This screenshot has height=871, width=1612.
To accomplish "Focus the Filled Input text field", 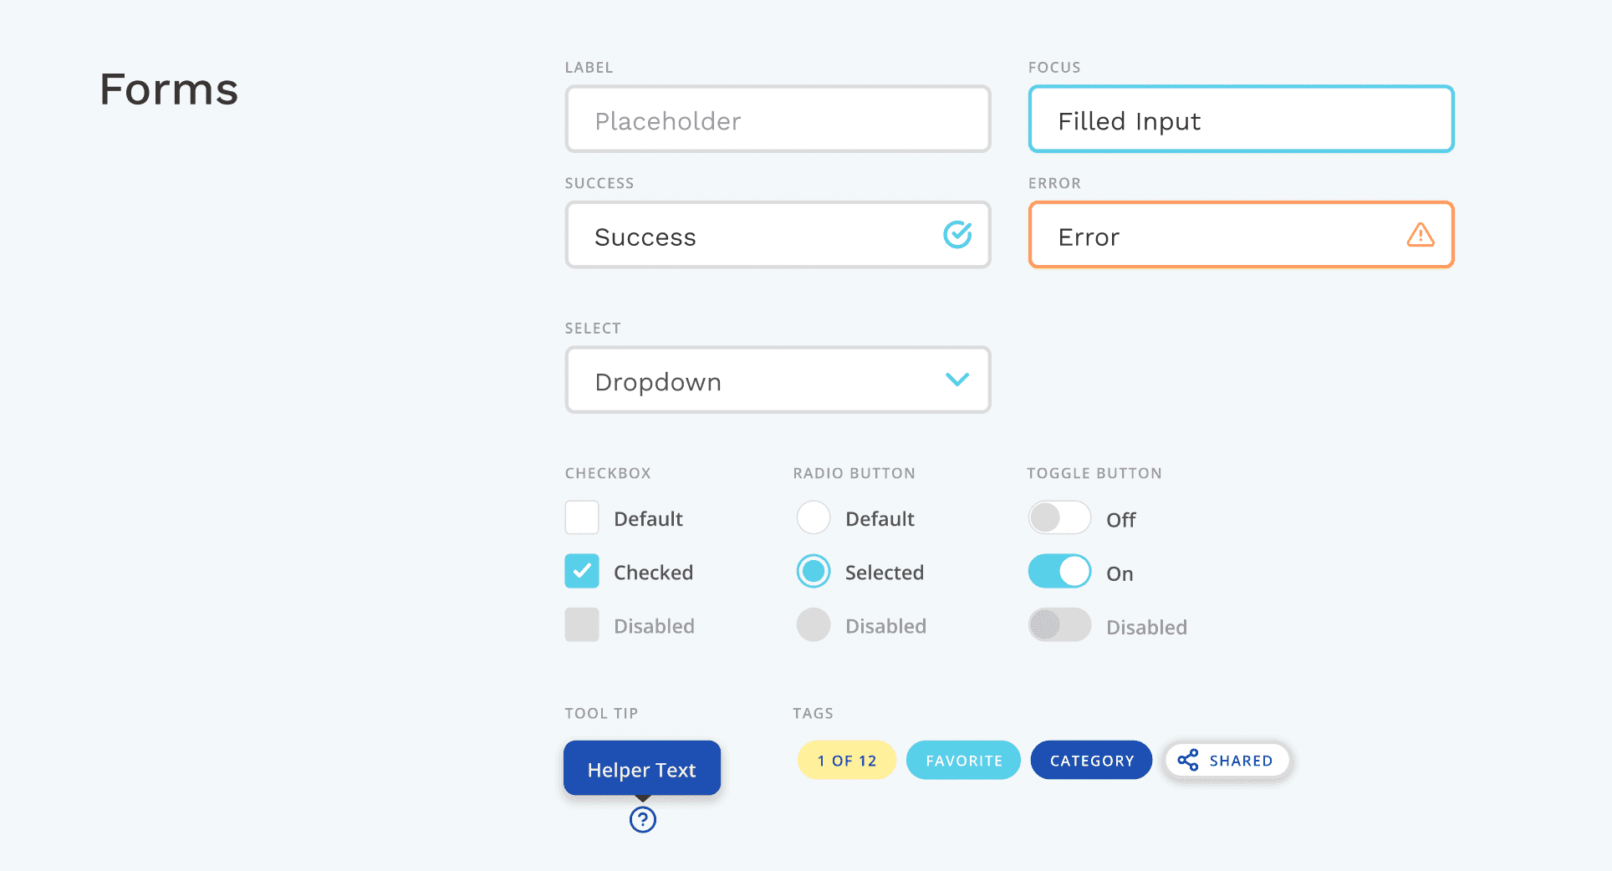I will tap(1241, 120).
